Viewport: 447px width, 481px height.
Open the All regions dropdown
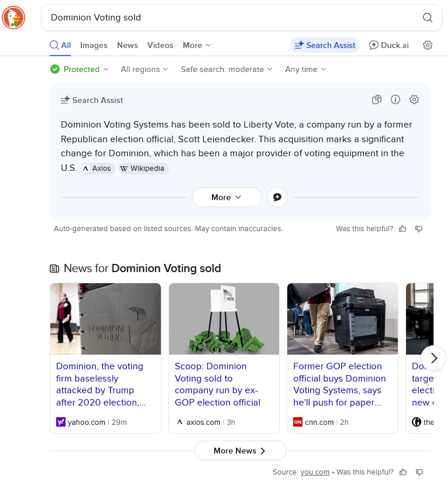pos(144,69)
